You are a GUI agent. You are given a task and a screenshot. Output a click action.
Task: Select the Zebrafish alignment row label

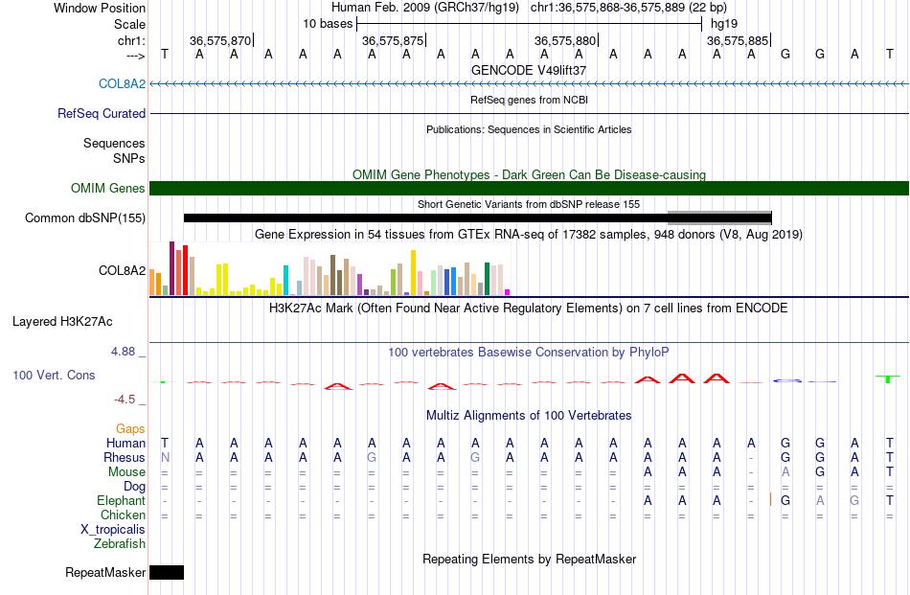120,544
